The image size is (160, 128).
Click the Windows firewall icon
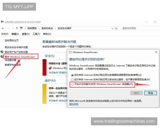click(x=50, y=68)
